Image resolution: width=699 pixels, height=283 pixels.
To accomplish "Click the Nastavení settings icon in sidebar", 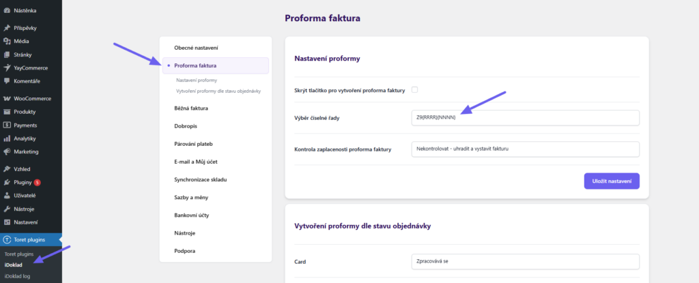I will pyautogui.click(x=7, y=222).
